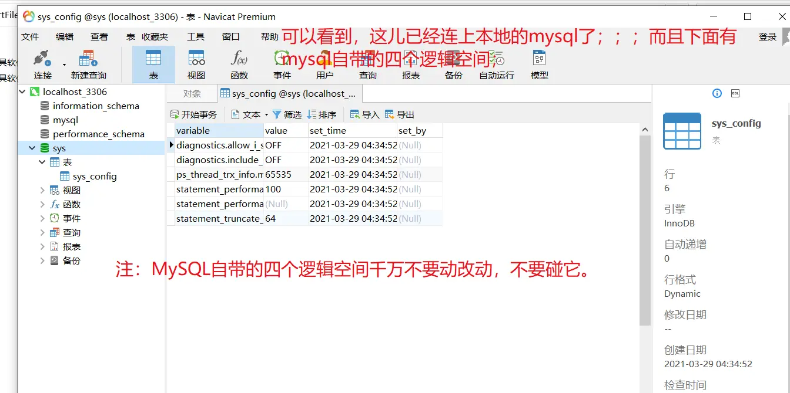The height and width of the screenshot is (393, 790).
Task: Click the value cell 65535
Action: (286, 175)
